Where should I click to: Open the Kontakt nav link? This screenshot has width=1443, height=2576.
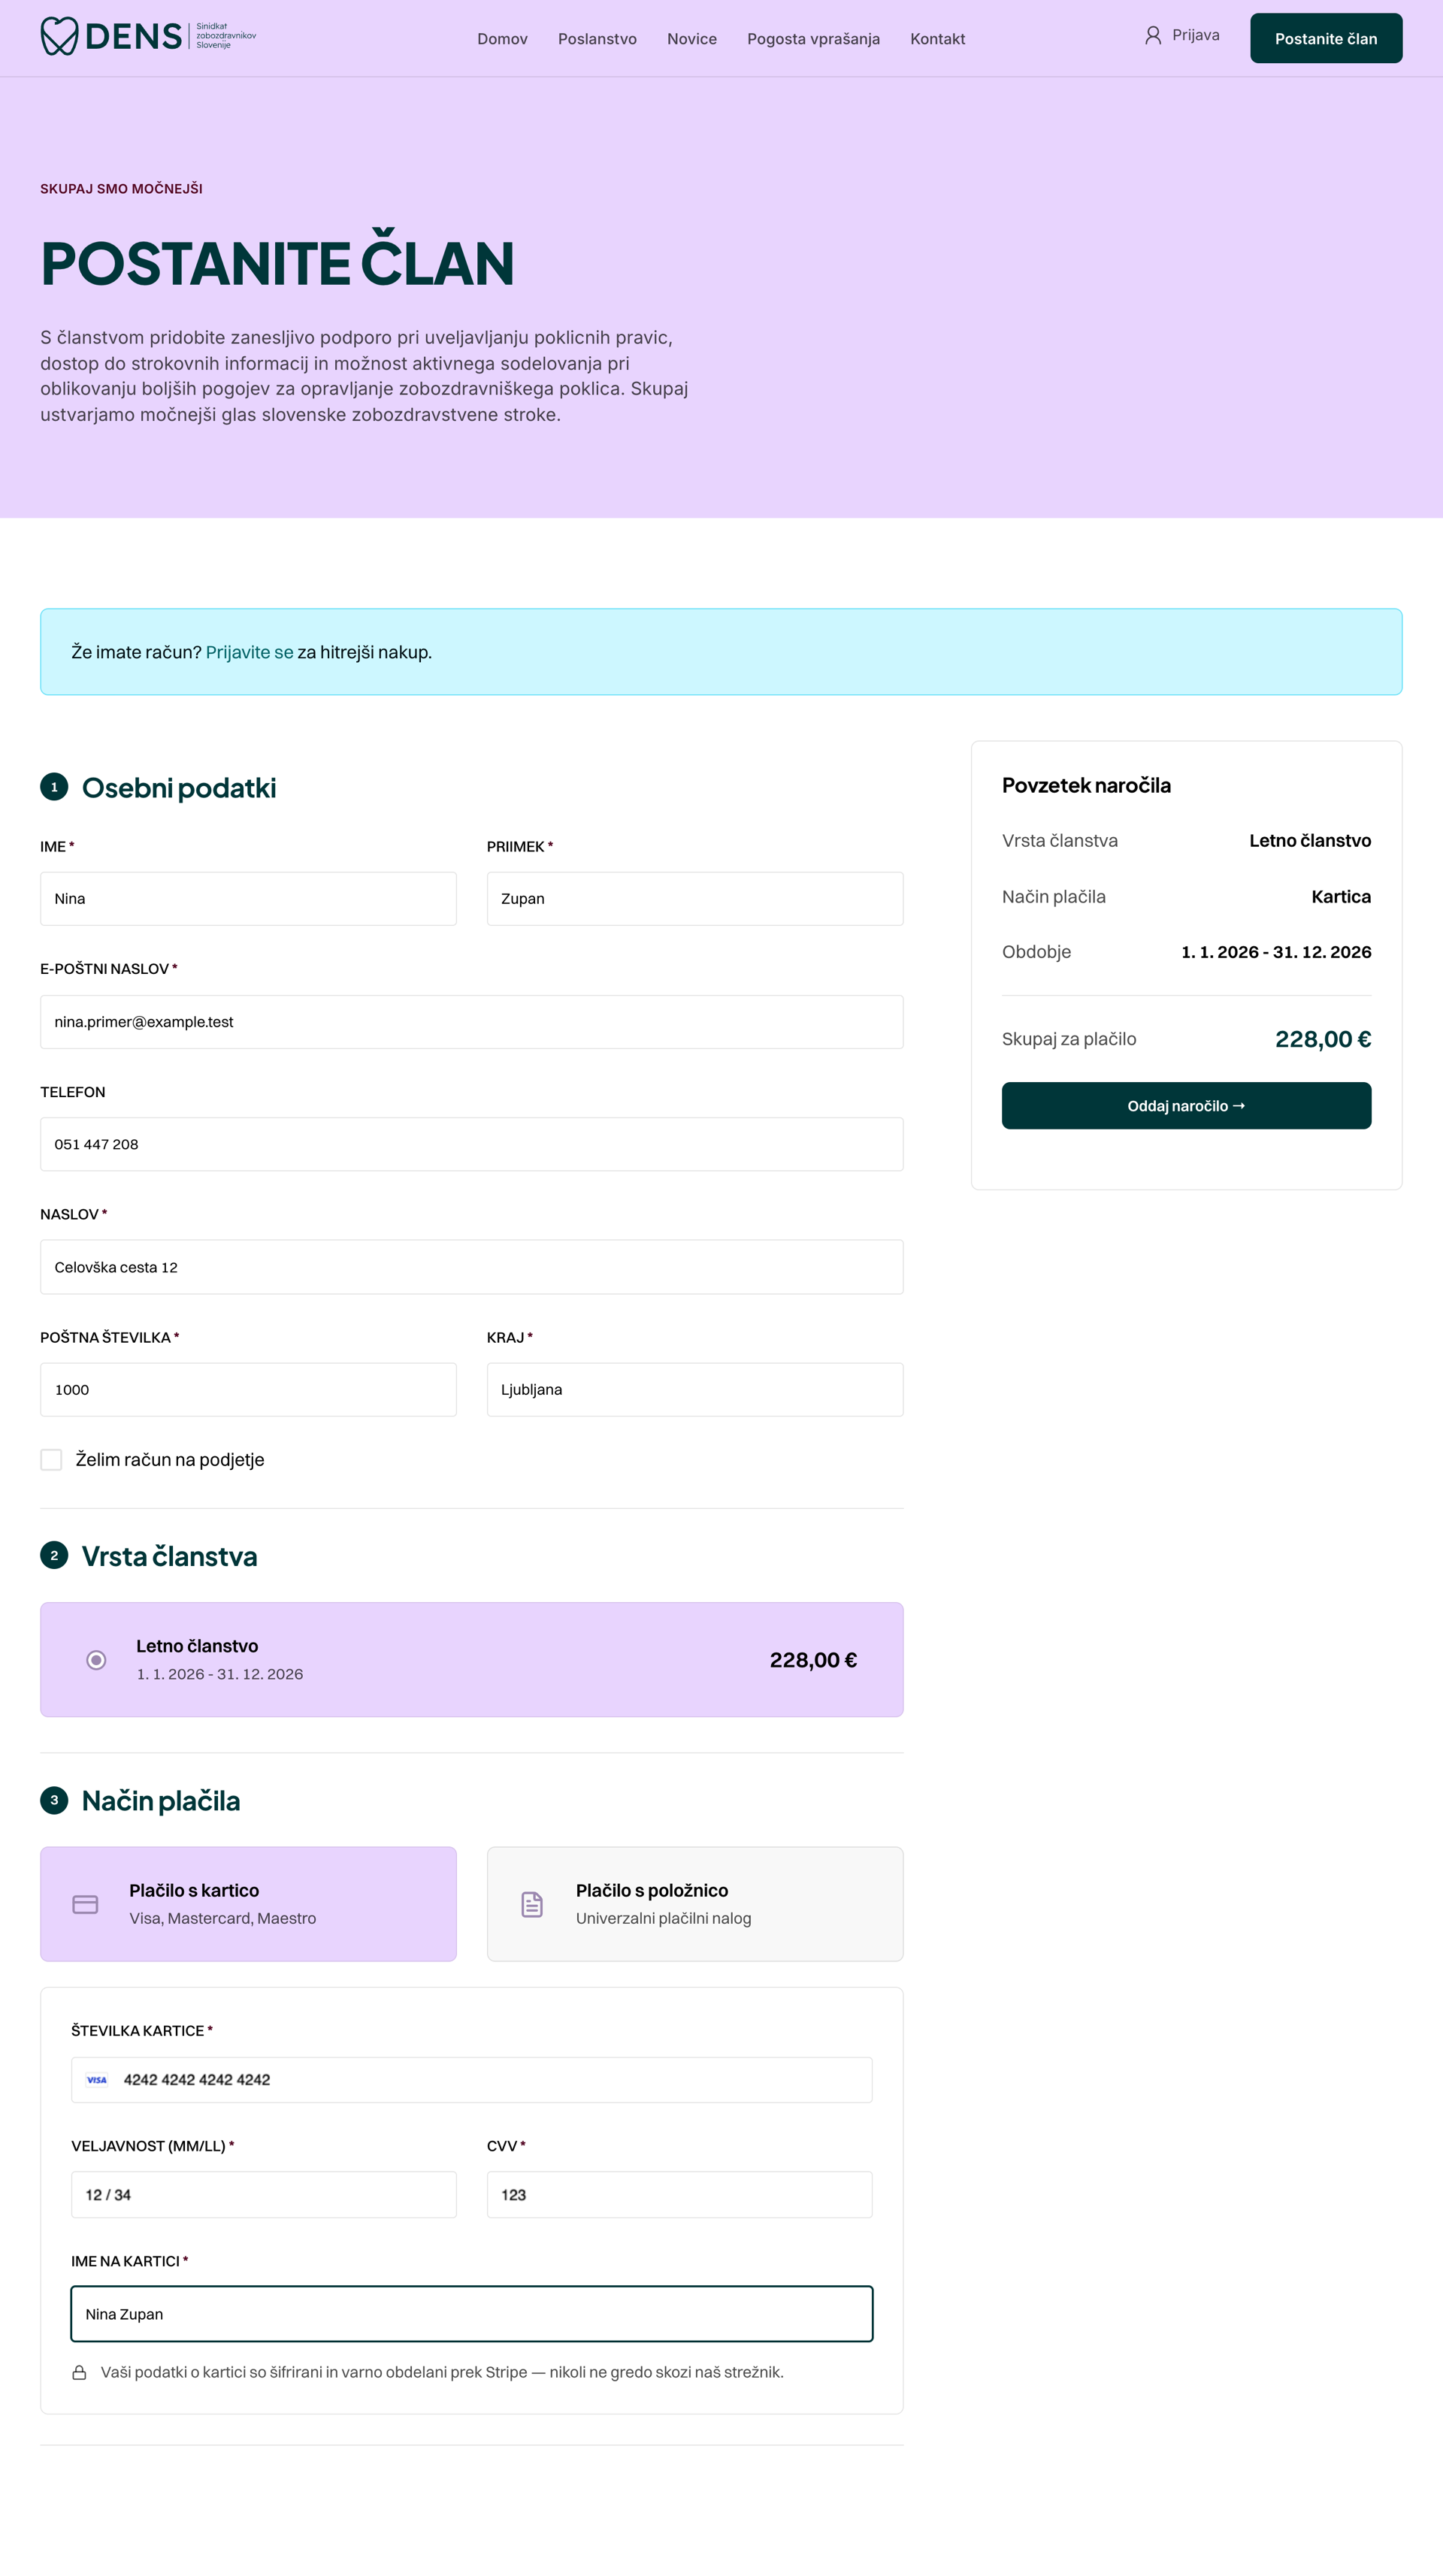pyautogui.click(x=937, y=39)
